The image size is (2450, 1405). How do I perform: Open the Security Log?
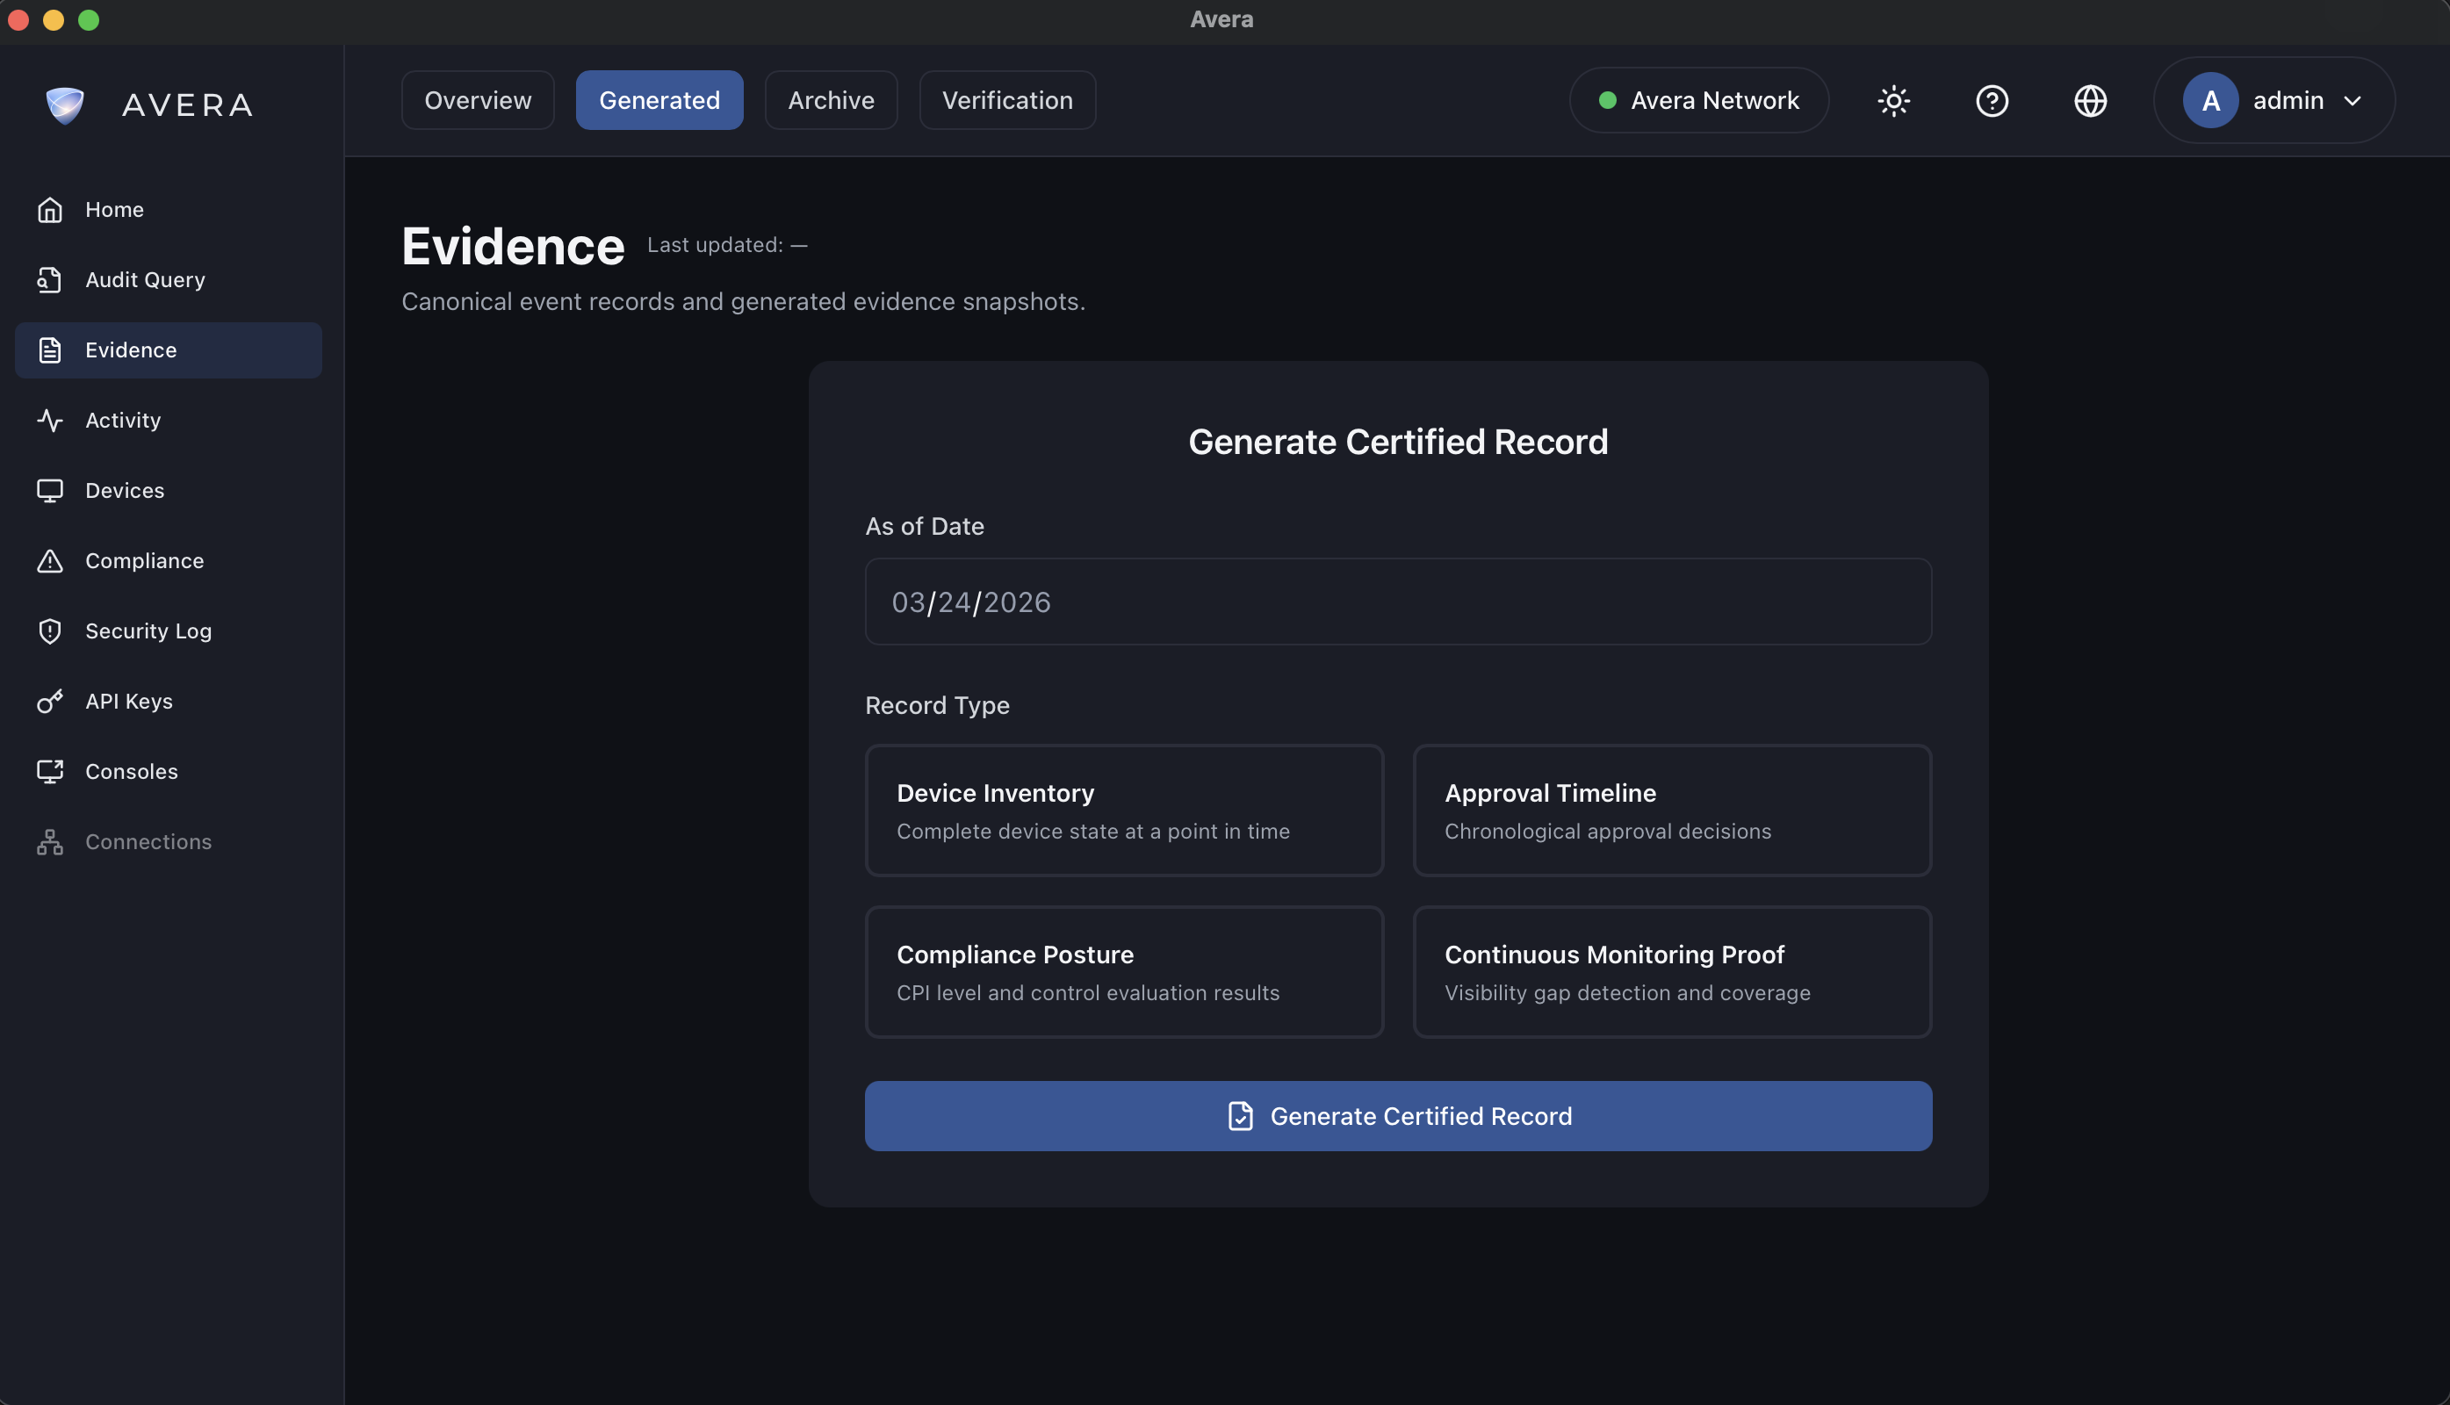tap(148, 631)
